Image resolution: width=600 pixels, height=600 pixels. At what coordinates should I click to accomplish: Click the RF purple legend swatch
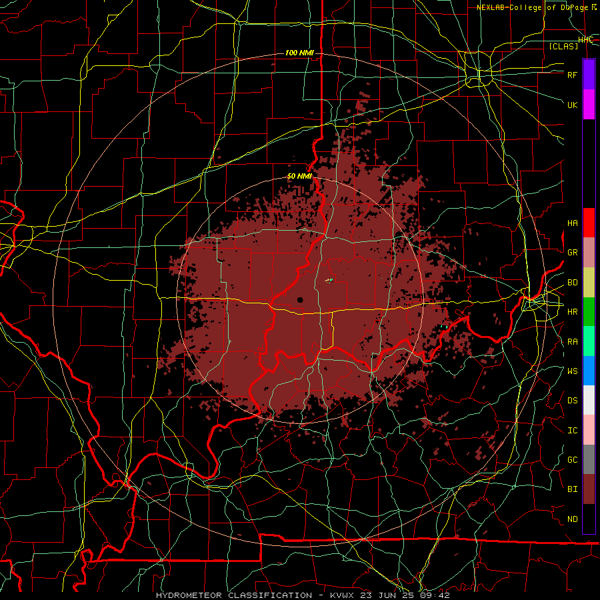coord(589,74)
